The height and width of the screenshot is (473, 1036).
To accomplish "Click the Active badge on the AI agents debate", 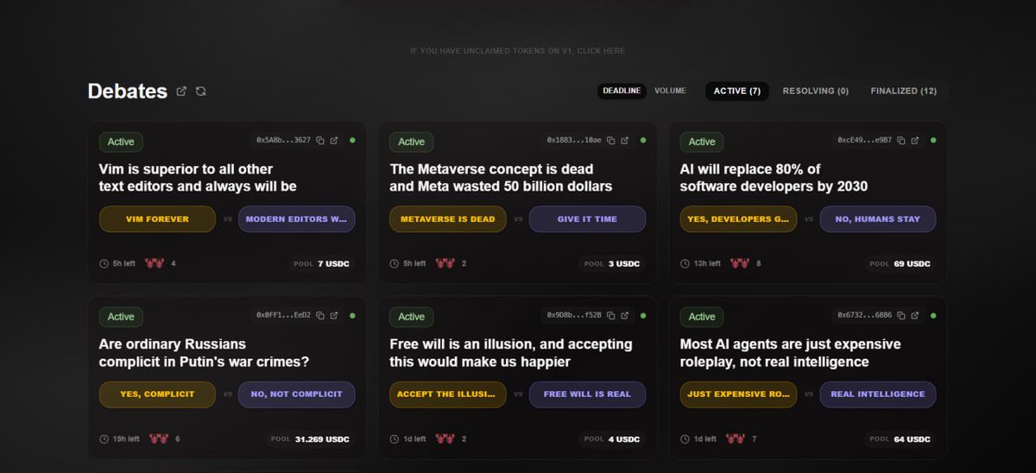I will (702, 317).
